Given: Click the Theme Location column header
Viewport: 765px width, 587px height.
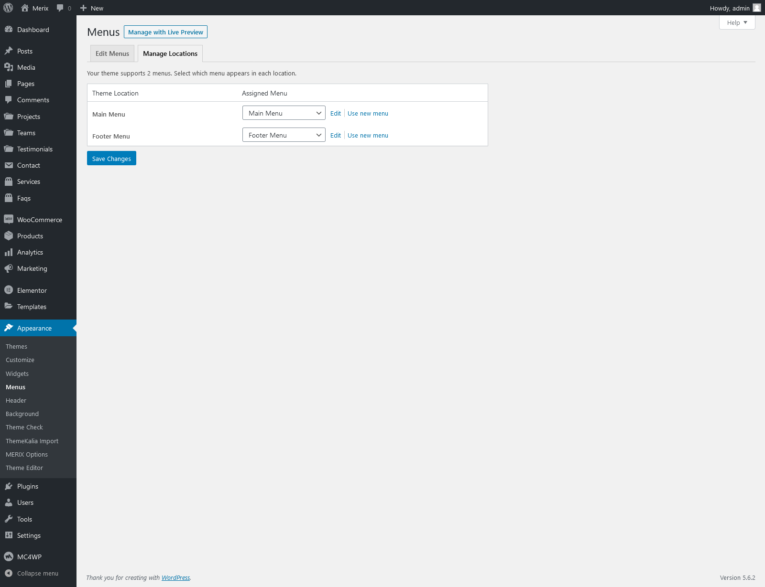Looking at the screenshot, I should click(115, 93).
